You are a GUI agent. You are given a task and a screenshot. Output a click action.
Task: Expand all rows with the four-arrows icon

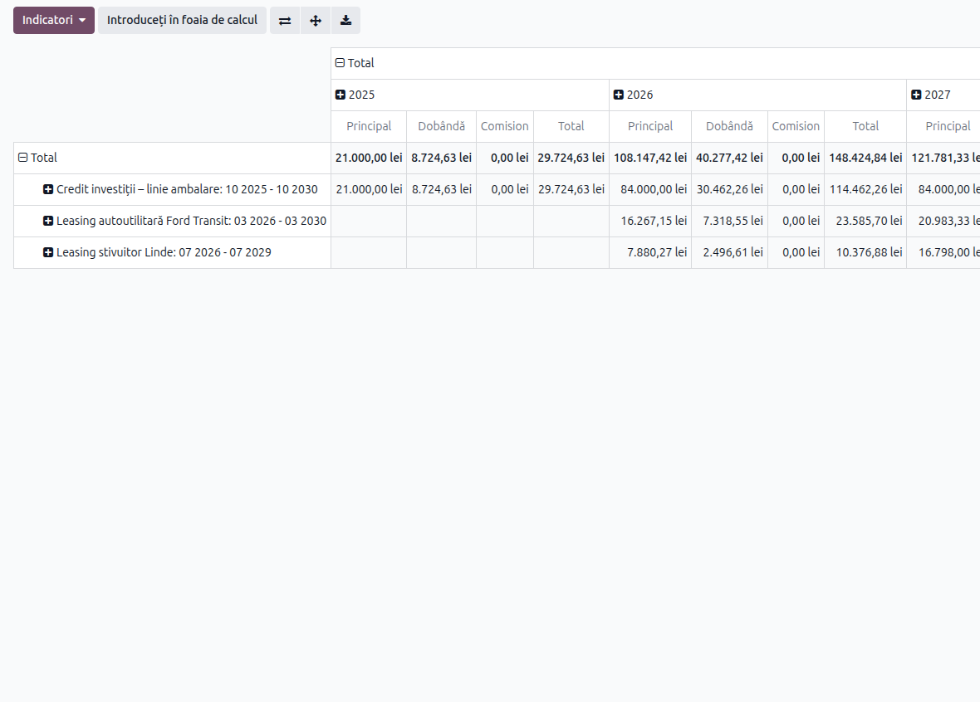coord(316,20)
